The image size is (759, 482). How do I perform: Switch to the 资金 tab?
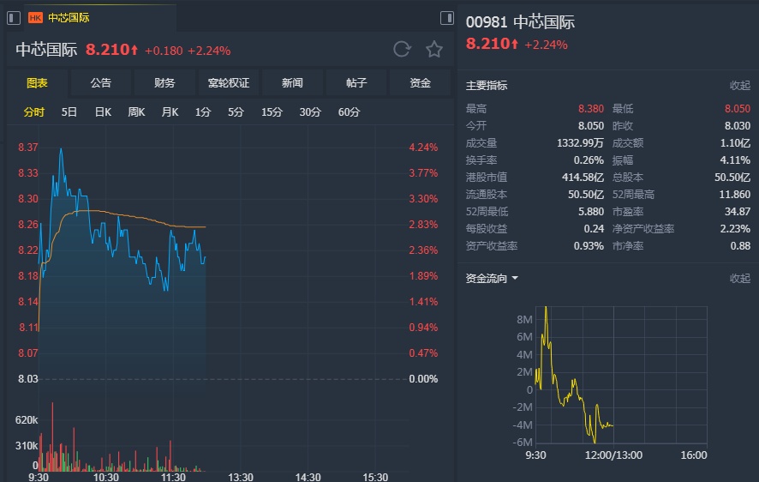tap(420, 83)
